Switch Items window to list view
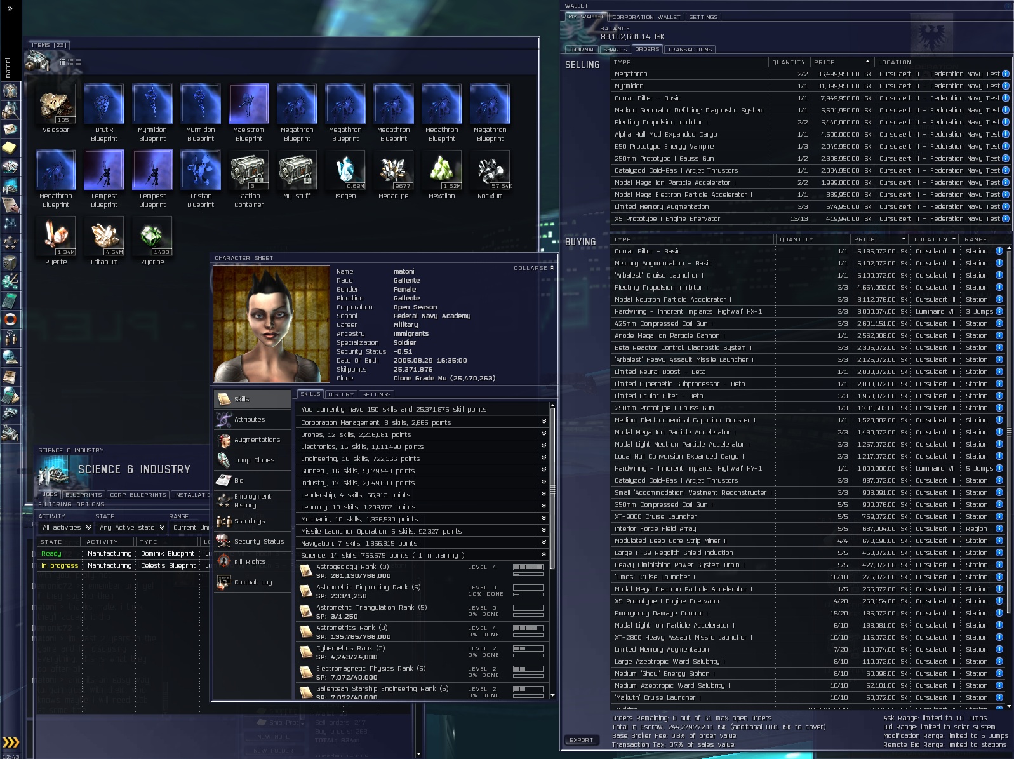This screenshot has width=1014, height=759. click(x=78, y=62)
